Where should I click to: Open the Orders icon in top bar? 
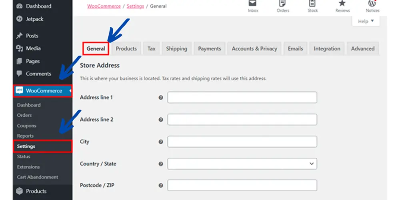point(282,3)
